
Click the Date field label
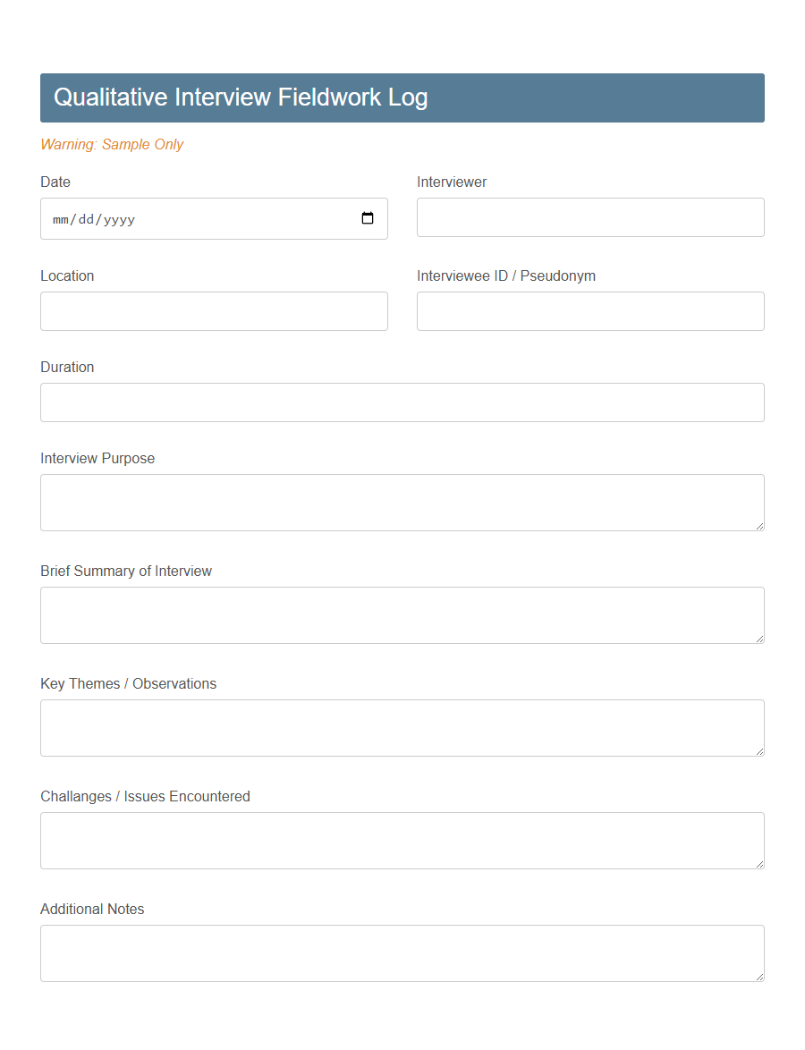(x=55, y=182)
